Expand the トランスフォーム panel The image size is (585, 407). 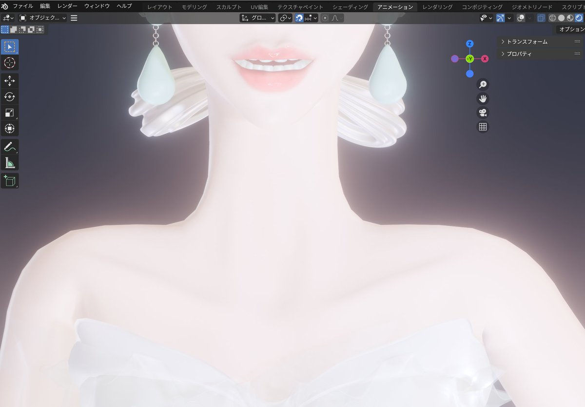(540, 41)
